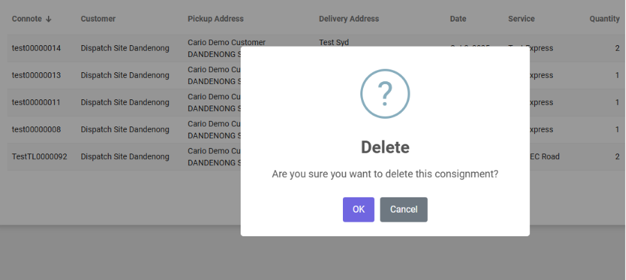
Task: Click the delete confirmation message text
Action: click(385, 174)
